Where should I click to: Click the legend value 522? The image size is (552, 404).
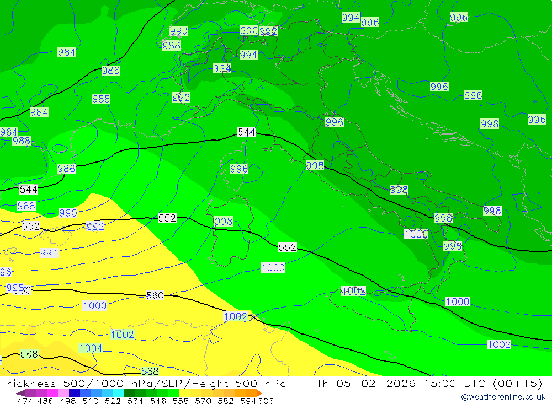click(113, 401)
